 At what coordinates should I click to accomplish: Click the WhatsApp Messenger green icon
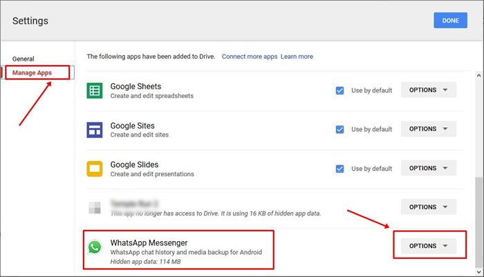pyautogui.click(x=95, y=247)
